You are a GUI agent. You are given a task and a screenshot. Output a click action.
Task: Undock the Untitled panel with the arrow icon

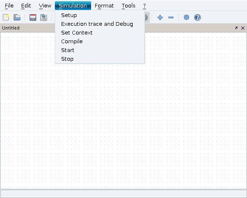pos(236,28)
